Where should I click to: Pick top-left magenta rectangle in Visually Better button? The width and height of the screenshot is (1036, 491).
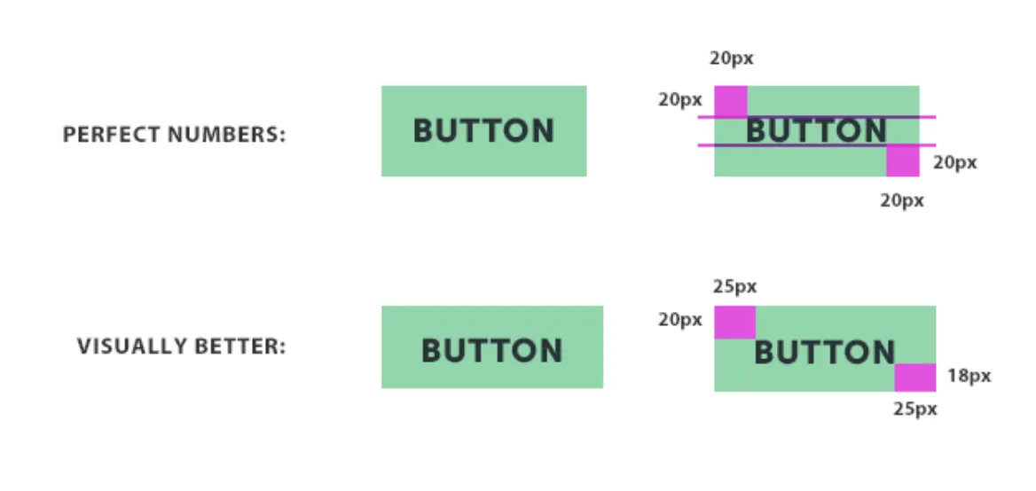(734, 322)
